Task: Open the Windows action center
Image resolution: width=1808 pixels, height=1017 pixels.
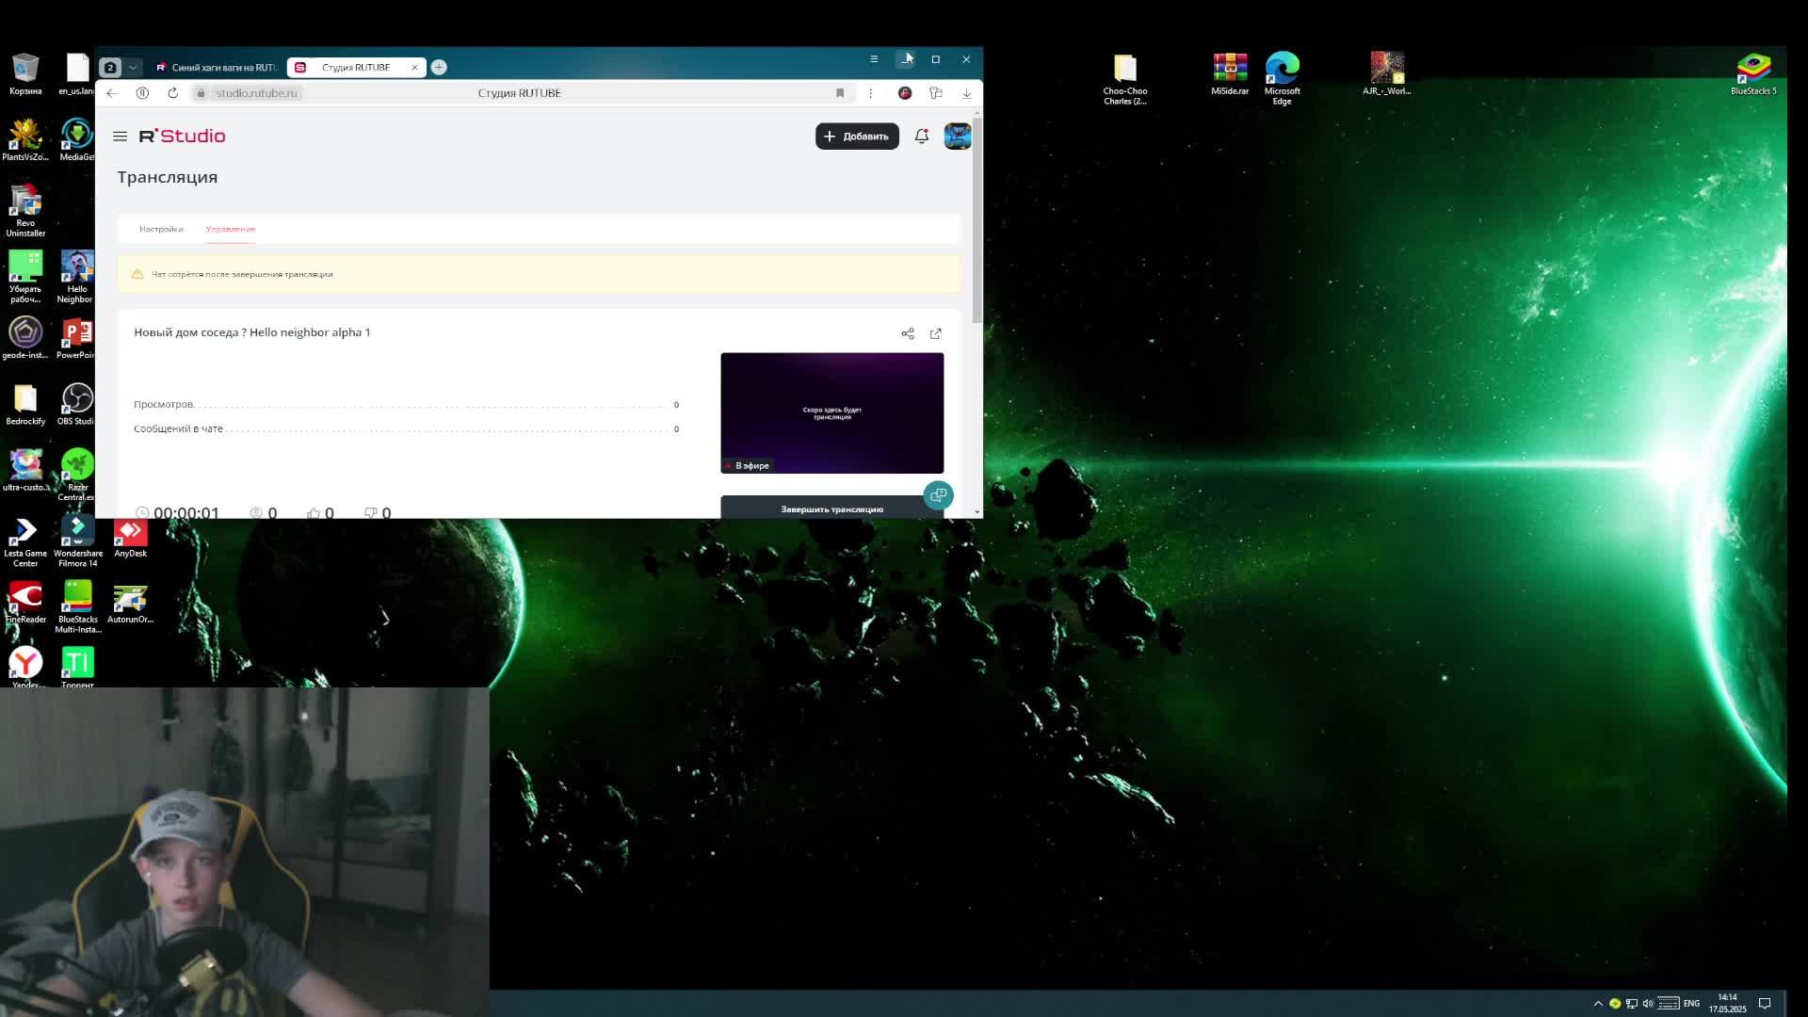Action: [1765, 1004]
